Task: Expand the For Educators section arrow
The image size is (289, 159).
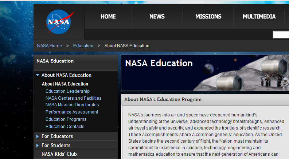Action: (x=38, y=136)
